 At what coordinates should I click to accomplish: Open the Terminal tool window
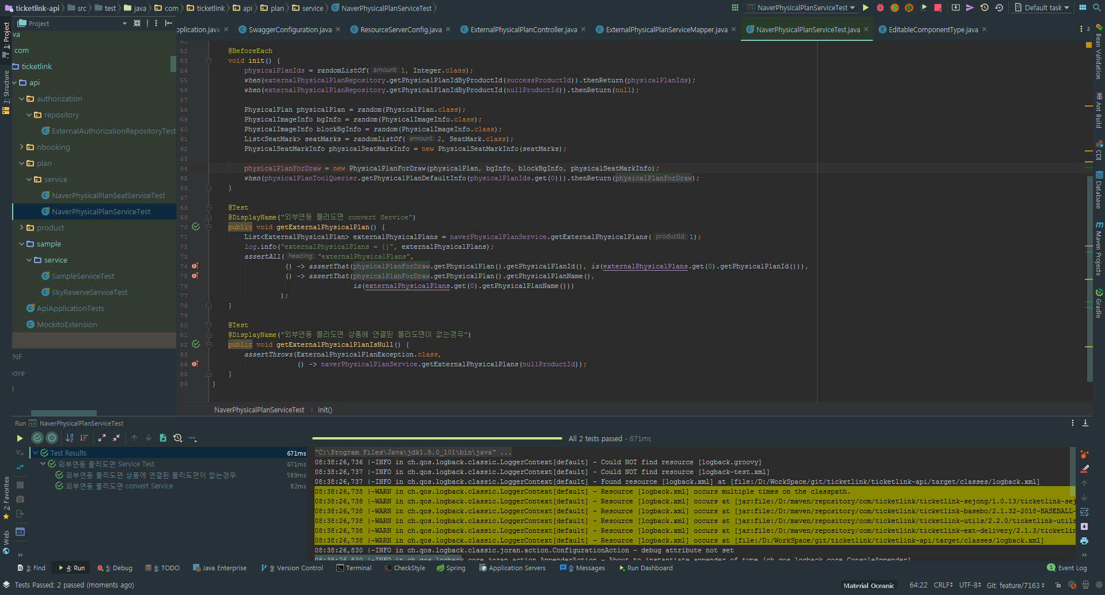click(x=354, y=568)
